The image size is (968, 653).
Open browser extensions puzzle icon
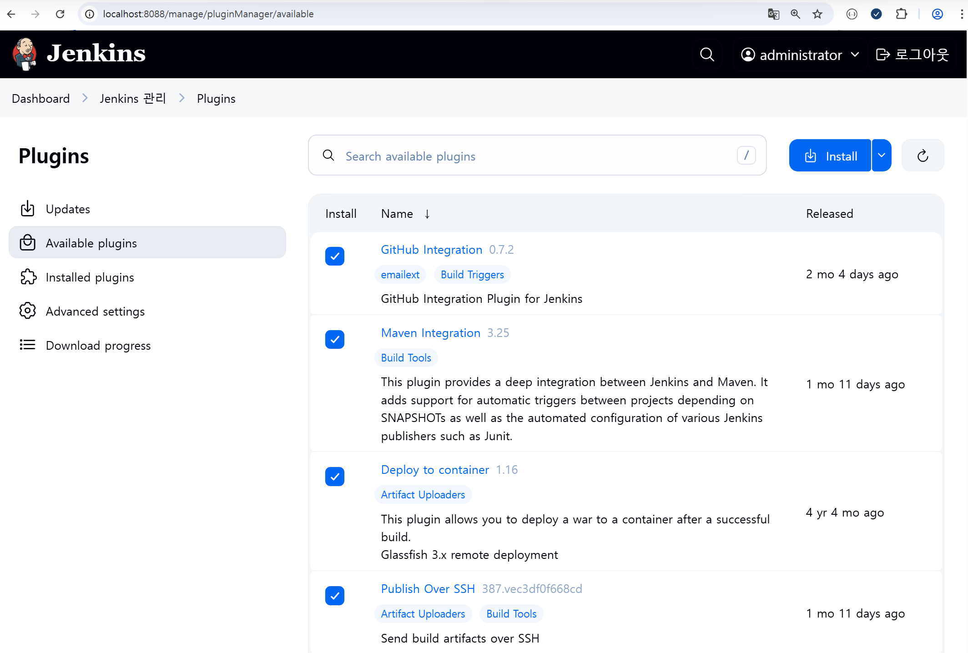tap(901, 14)
